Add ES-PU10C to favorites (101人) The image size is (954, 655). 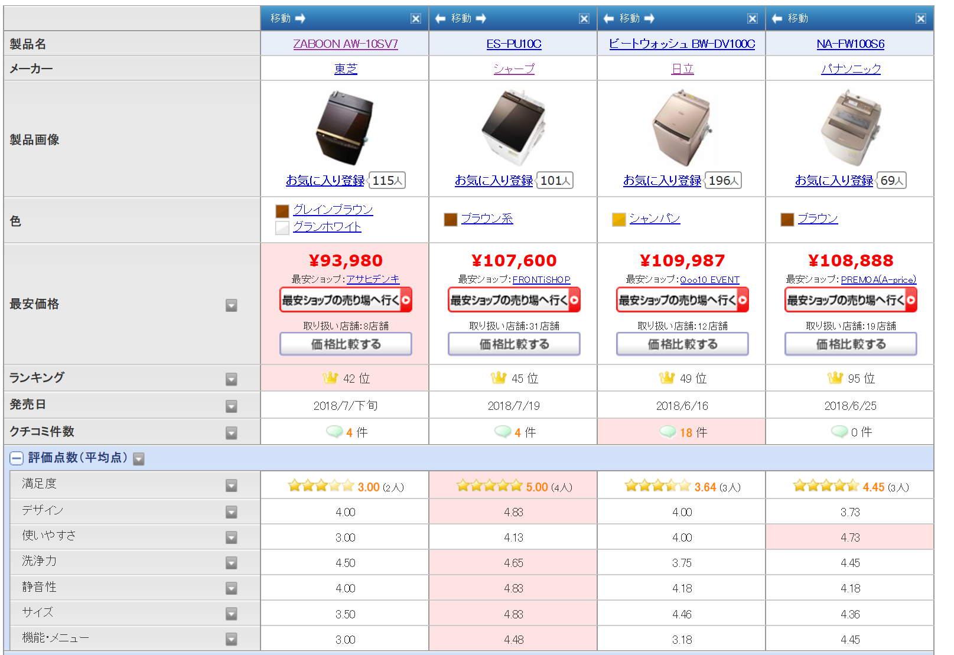tap(494, 181)
